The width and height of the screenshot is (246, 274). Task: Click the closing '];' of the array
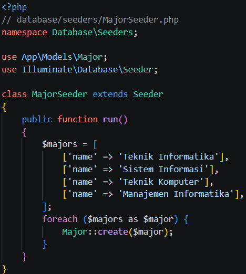coord(47,207)
